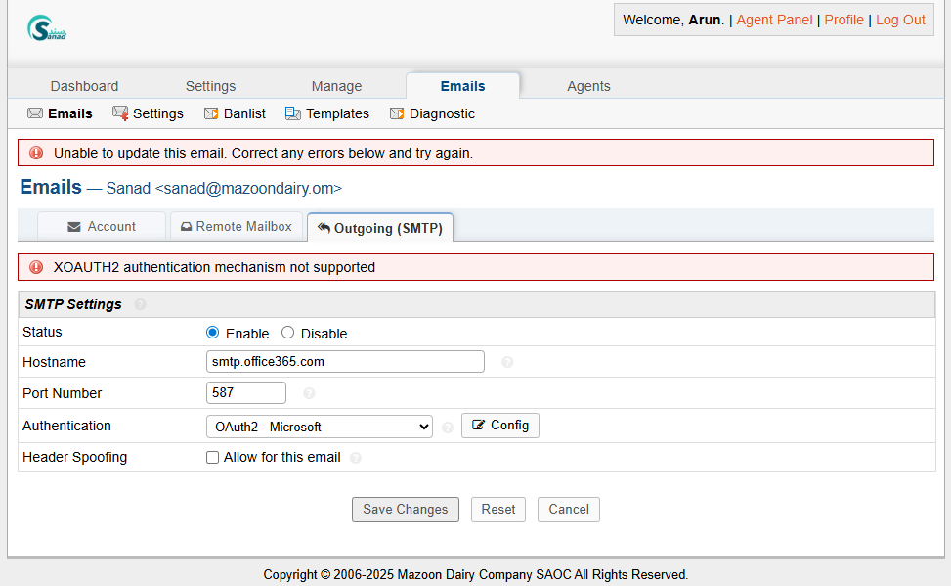Check Allow for this email checkbox

click(213, 458)
